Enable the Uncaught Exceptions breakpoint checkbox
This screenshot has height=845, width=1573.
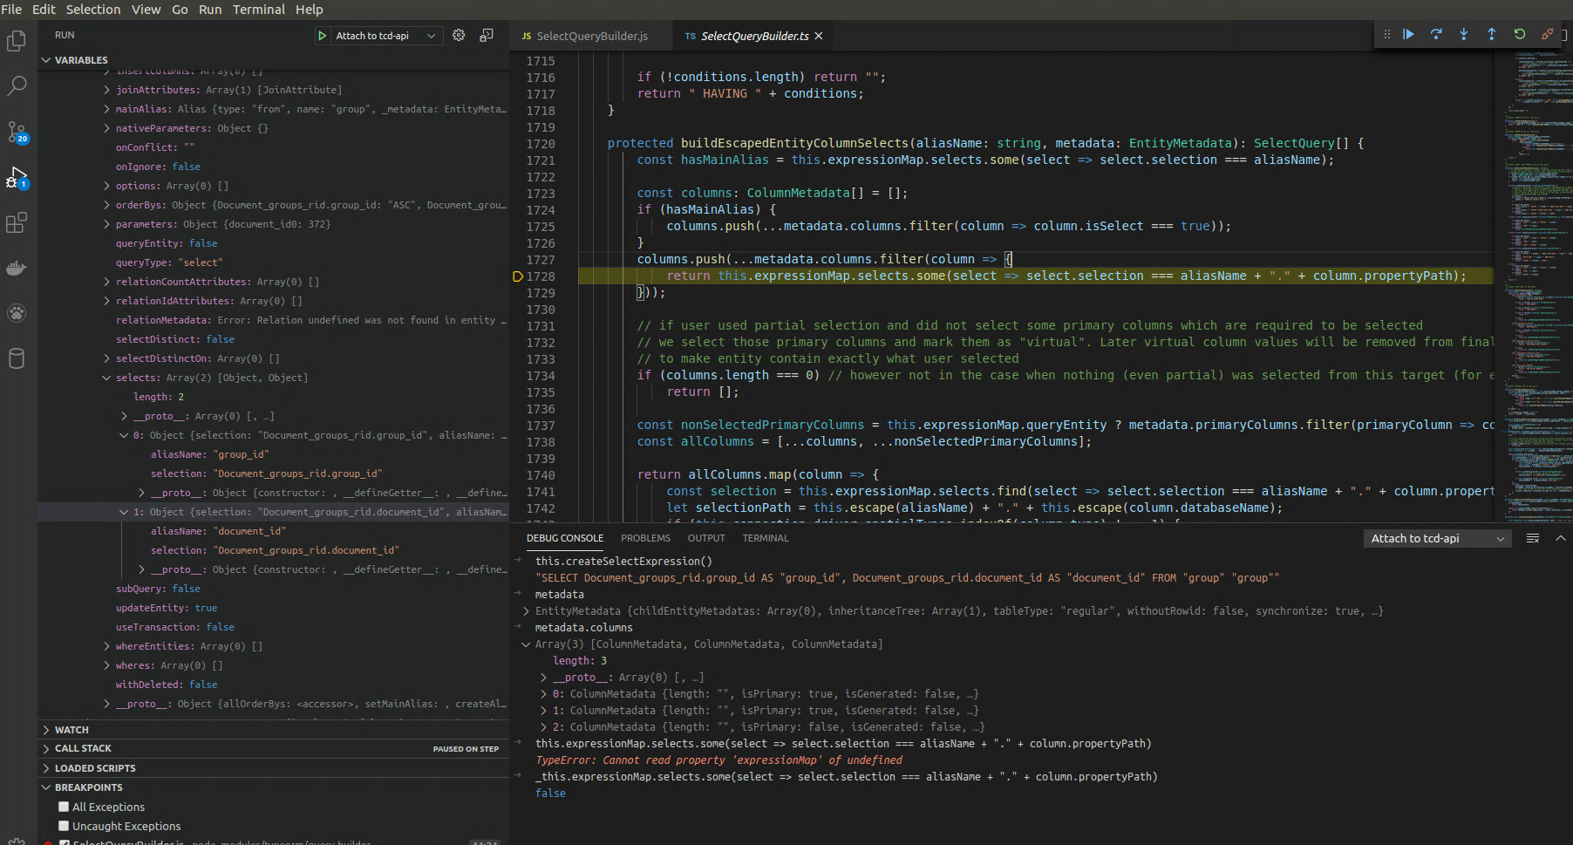(64, 826)
